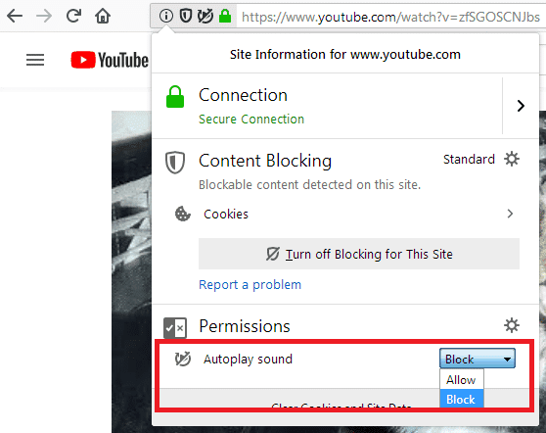Click the content blocking shield in address bar

pos(186,16)
